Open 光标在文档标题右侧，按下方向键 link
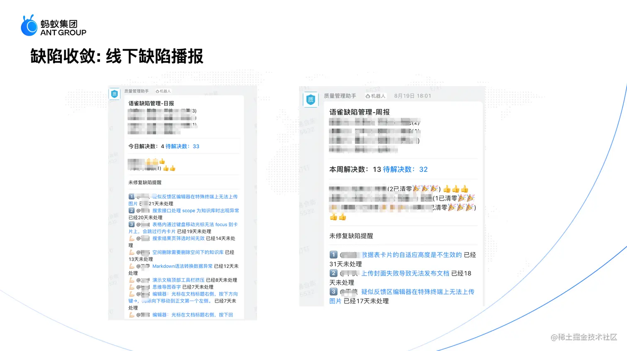627x351 pixels. point(183,297)
